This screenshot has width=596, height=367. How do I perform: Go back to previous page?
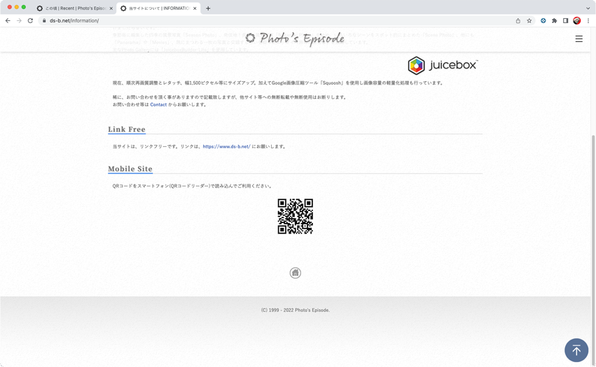8,21
